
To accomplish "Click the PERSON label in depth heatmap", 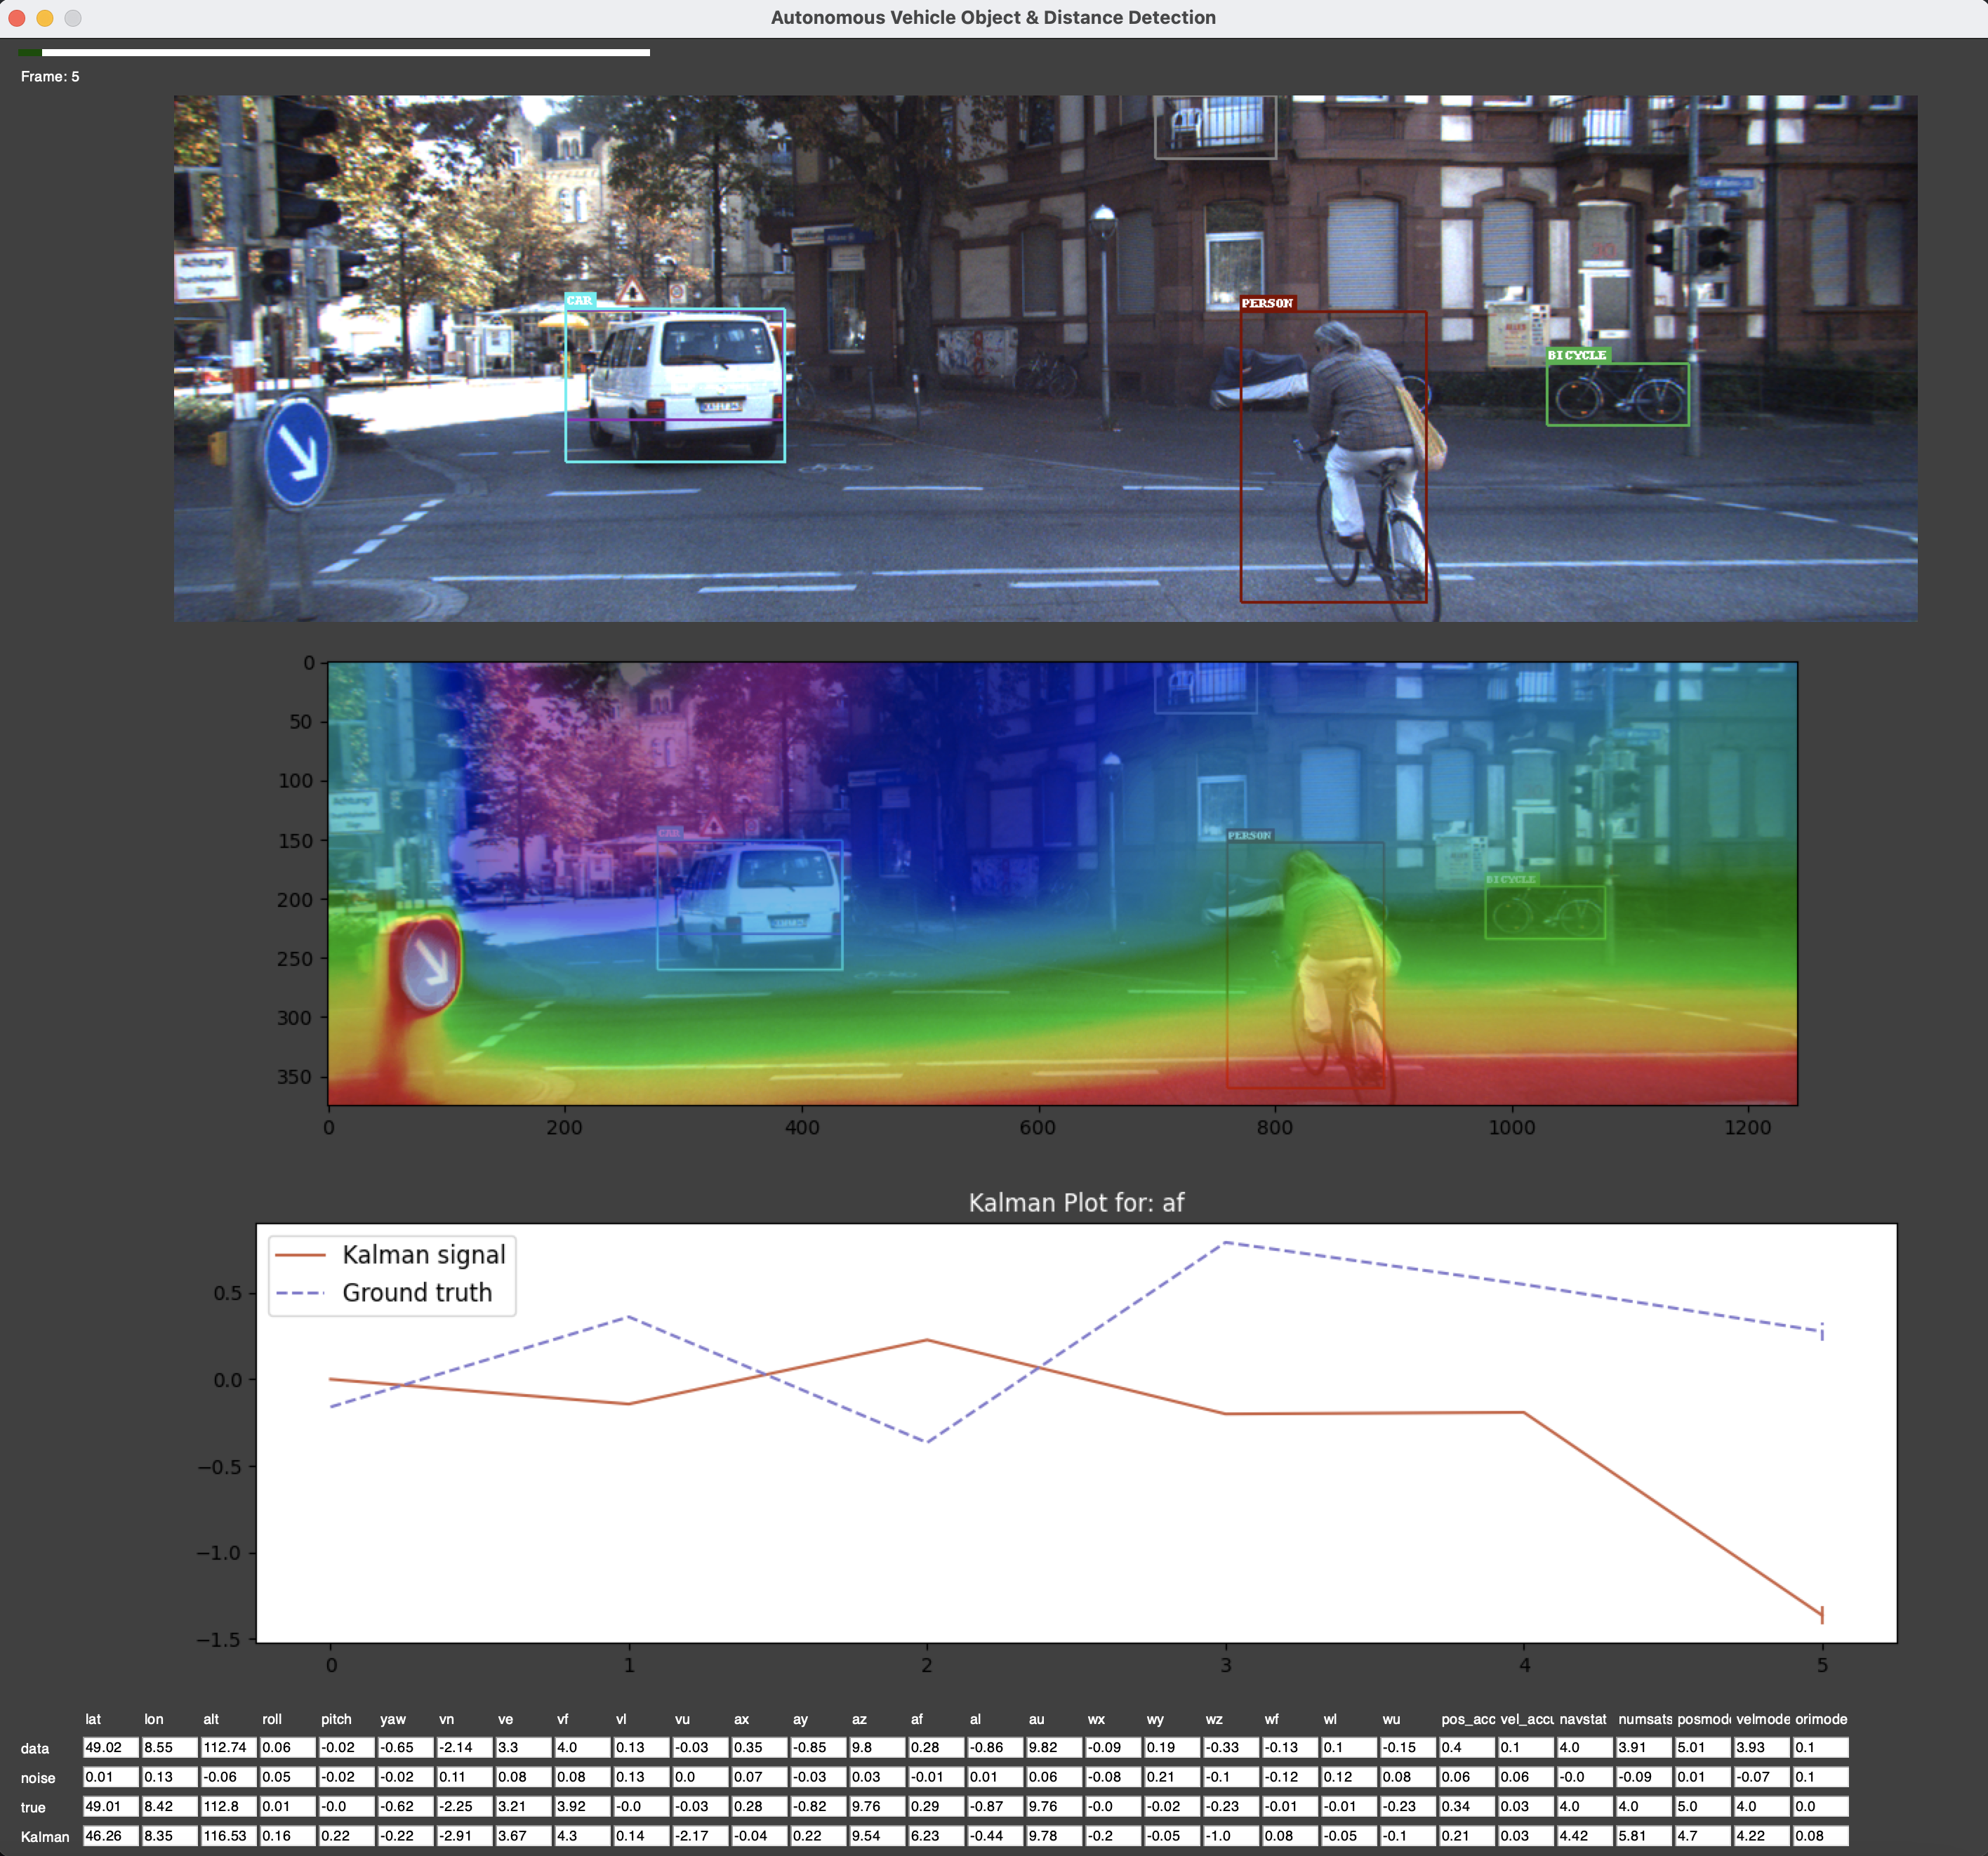I will [x=1249, y=835].
